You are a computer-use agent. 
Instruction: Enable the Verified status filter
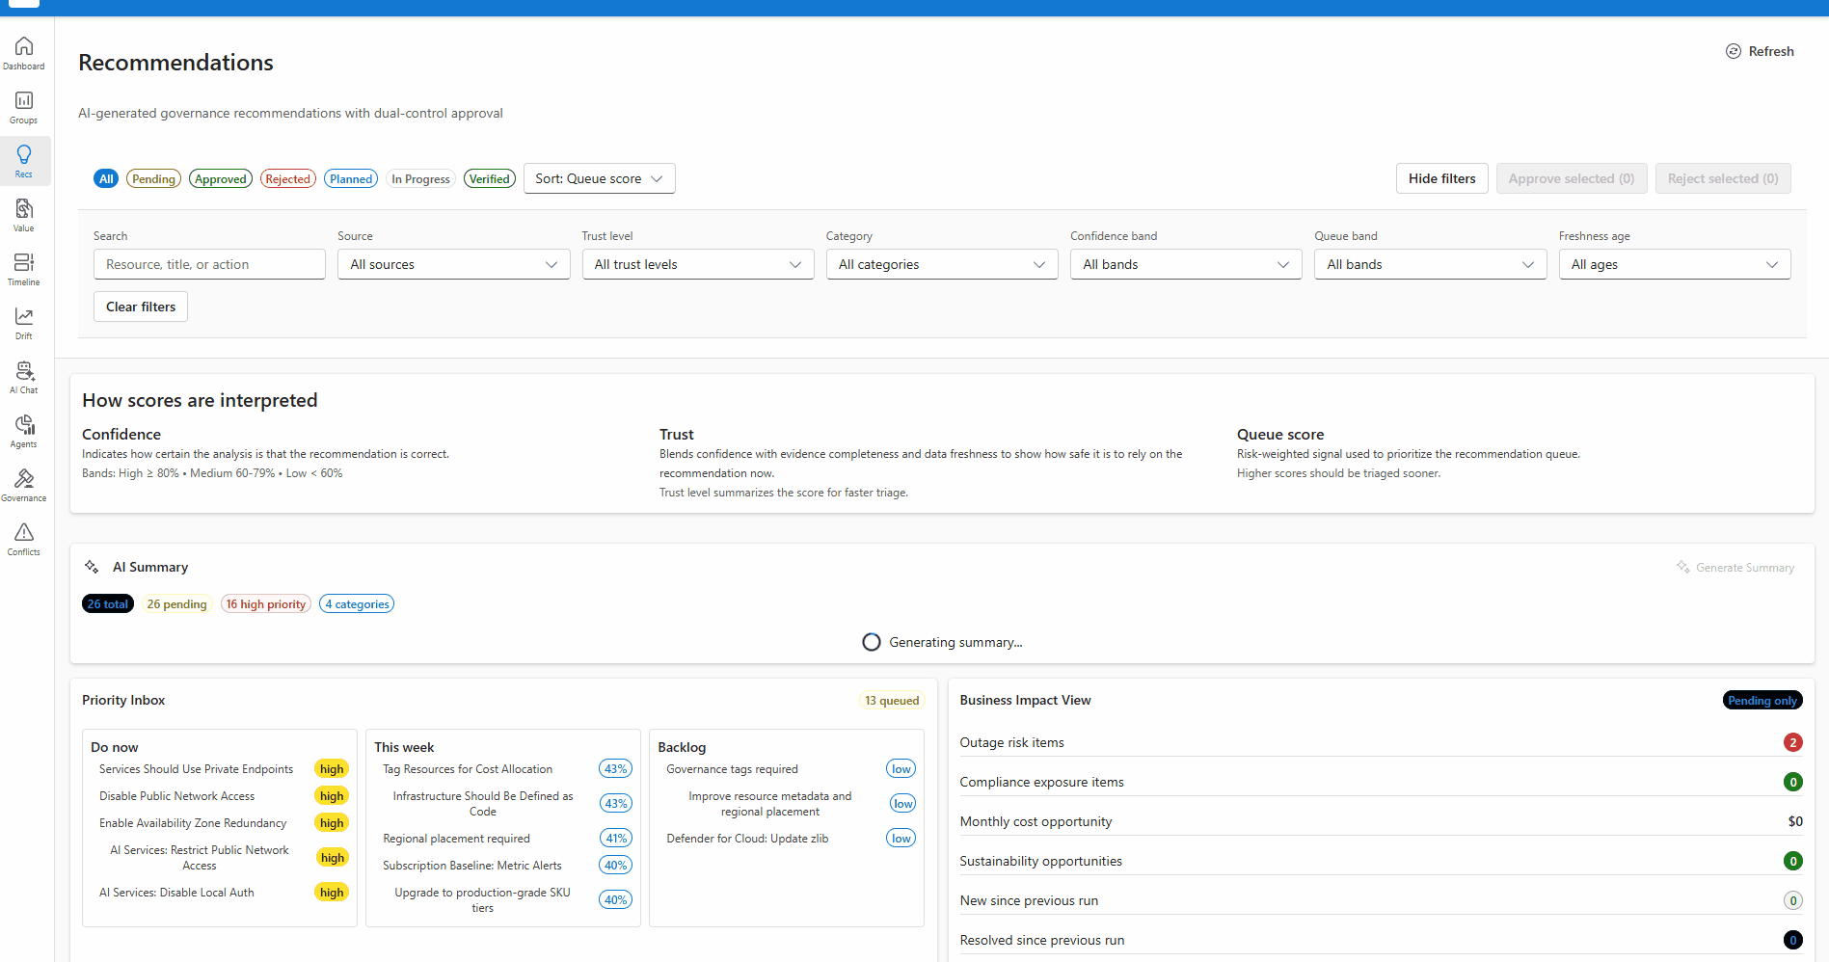pos(490,178)
